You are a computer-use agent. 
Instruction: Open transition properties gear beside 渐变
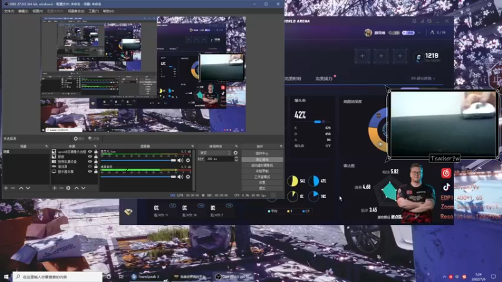tap(236, 153)
